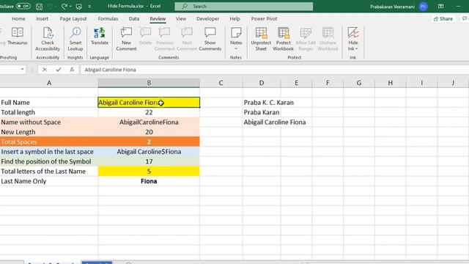Select column A header
The width and height of the screenshot is (469, 264).
[49, 83]
